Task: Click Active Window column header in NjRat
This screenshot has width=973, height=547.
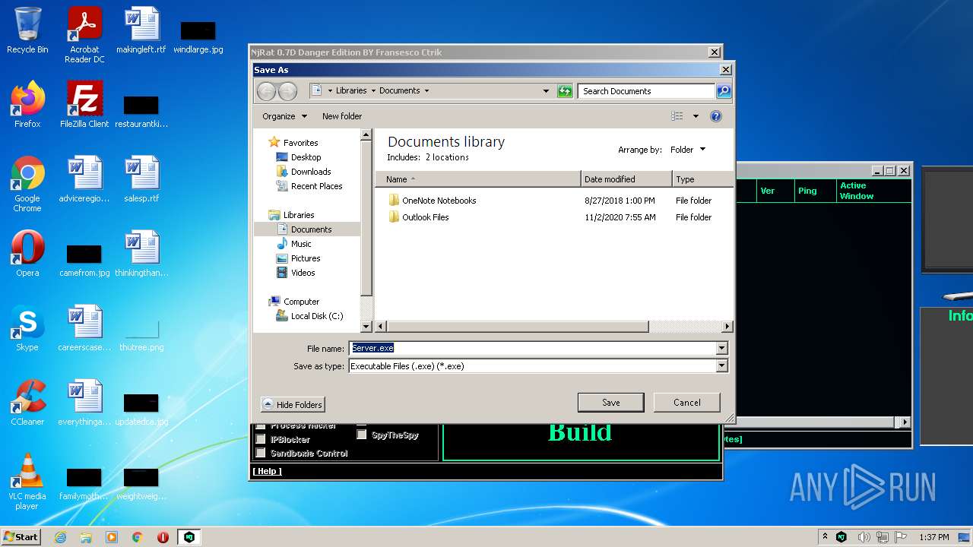Action: tap(873, 191)
